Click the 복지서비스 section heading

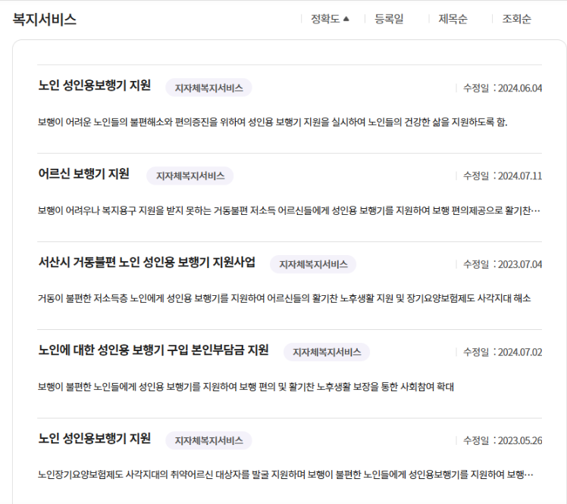[x=45, y=20]
